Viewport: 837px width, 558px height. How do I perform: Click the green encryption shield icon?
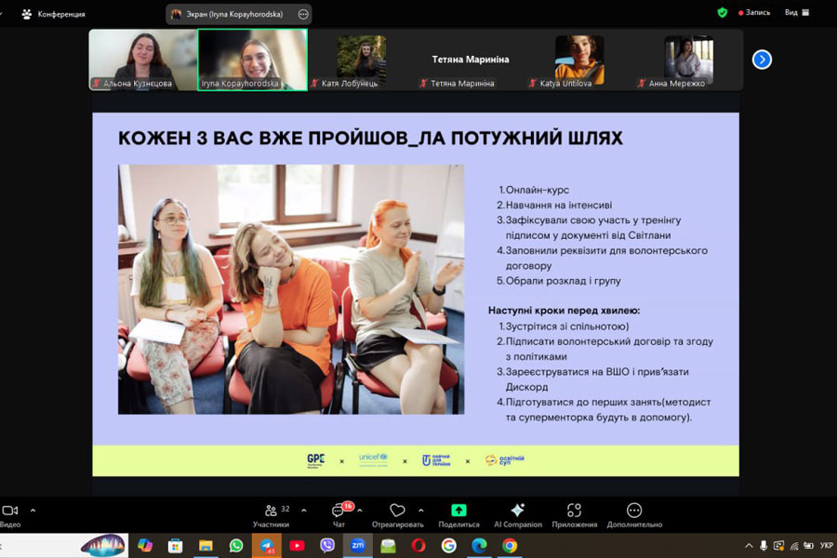[x=723, y=13]
